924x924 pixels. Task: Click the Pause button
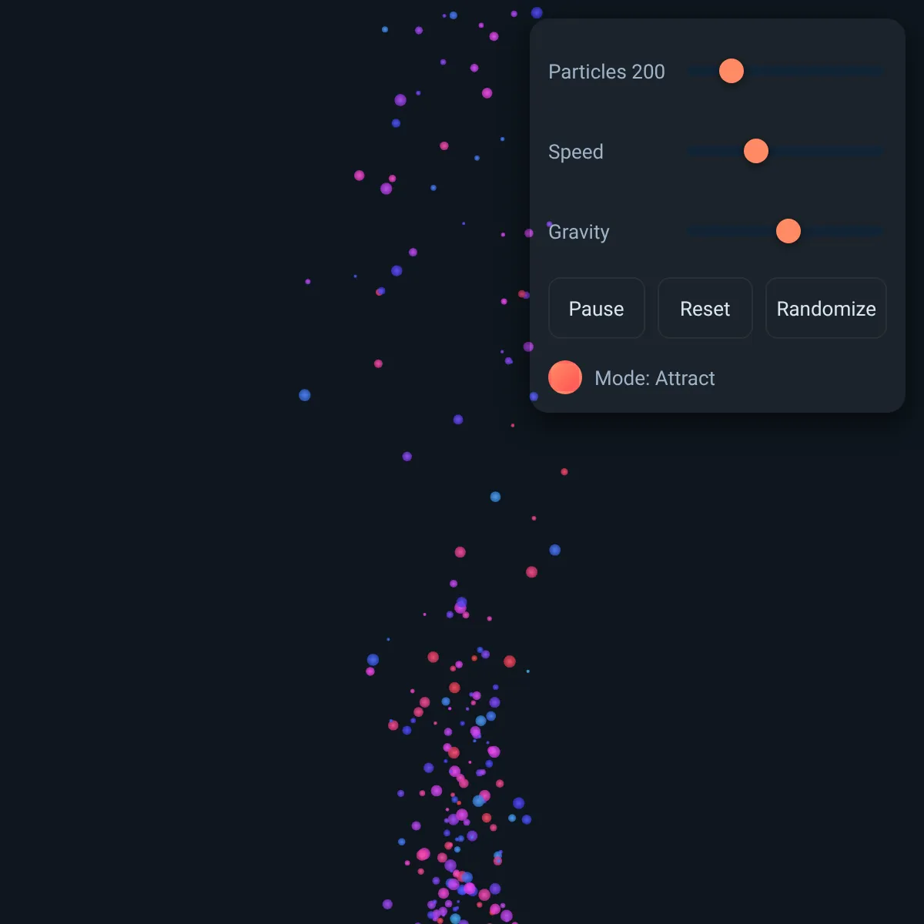click(x=597, y=308)
